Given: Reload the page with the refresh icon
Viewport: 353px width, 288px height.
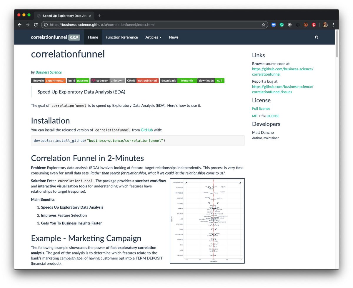Looking at the screenshot, I should point(36,25).
